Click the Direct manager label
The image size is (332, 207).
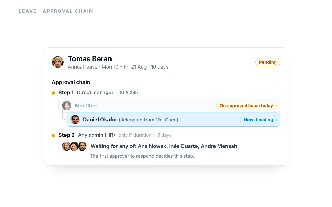(x=95, y=93)
